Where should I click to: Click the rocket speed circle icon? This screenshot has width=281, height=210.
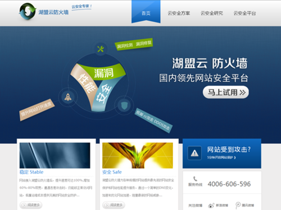pyautogui.click(x=68, y=97)
